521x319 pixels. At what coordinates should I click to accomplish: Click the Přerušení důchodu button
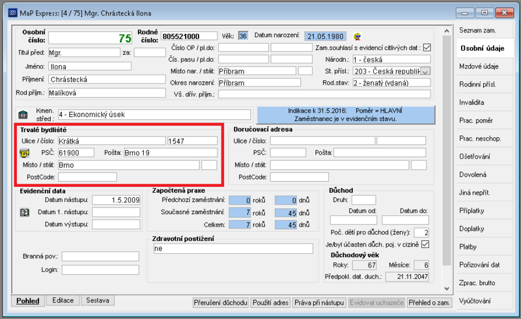point(221,303)
